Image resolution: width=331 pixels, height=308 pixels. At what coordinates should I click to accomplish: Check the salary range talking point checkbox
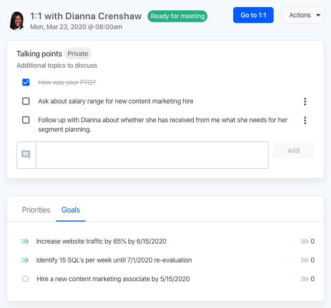[26, 101]
